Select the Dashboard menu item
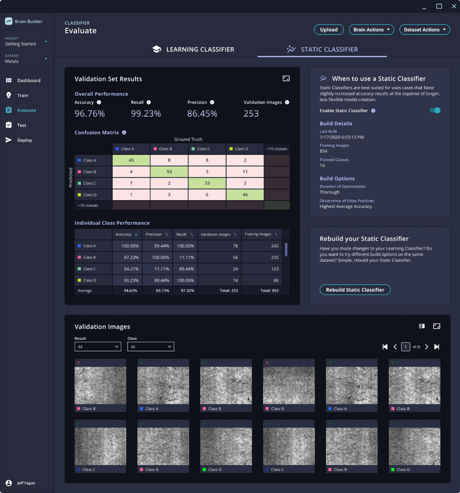 click(x=28, y=80)
